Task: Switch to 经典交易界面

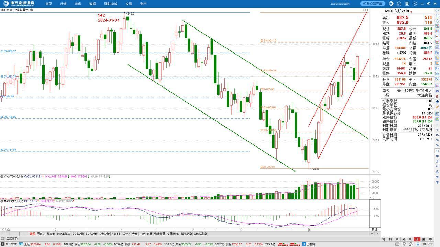Action: (373, 4)
